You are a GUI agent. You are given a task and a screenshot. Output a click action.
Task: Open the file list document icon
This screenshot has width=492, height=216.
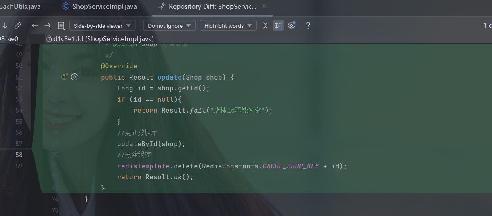pos(61,25)
